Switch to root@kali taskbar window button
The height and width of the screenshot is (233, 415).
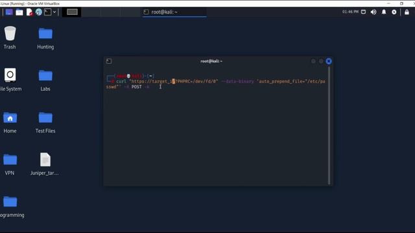click(x=174, y=12)
